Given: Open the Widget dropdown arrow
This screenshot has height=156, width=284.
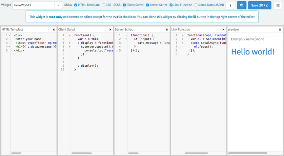Looking at the screenshot, I should [x=58, y=5].
